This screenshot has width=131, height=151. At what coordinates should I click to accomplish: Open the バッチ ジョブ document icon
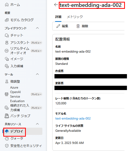coord(7,116)
